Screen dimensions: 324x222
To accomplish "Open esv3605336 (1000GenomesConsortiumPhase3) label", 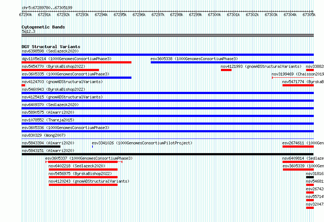I will click(x=66, y=128).
